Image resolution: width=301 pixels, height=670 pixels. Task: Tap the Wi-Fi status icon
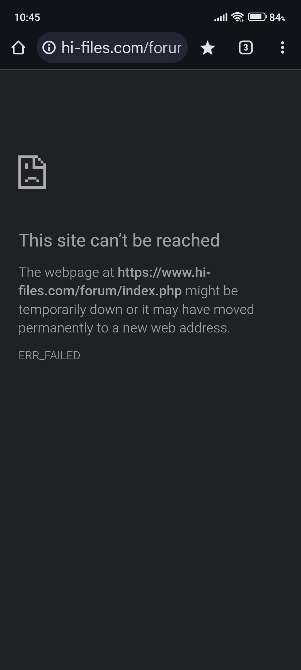pos(237,17)
